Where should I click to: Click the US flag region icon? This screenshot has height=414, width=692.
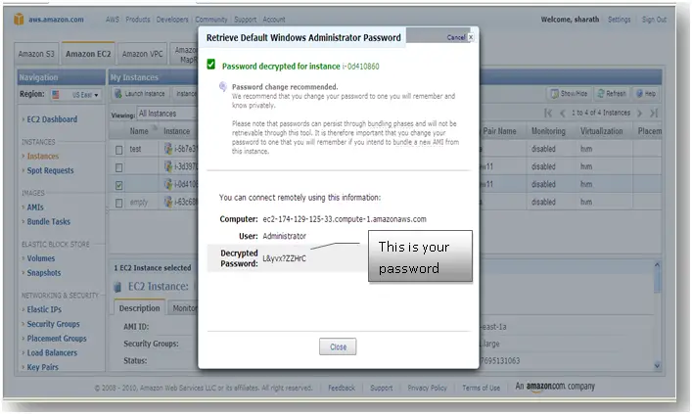(56, 95)
